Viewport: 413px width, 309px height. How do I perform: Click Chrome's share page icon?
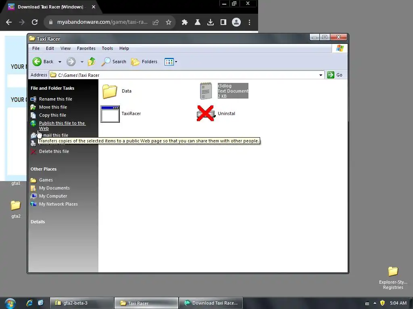click(156, 23)
